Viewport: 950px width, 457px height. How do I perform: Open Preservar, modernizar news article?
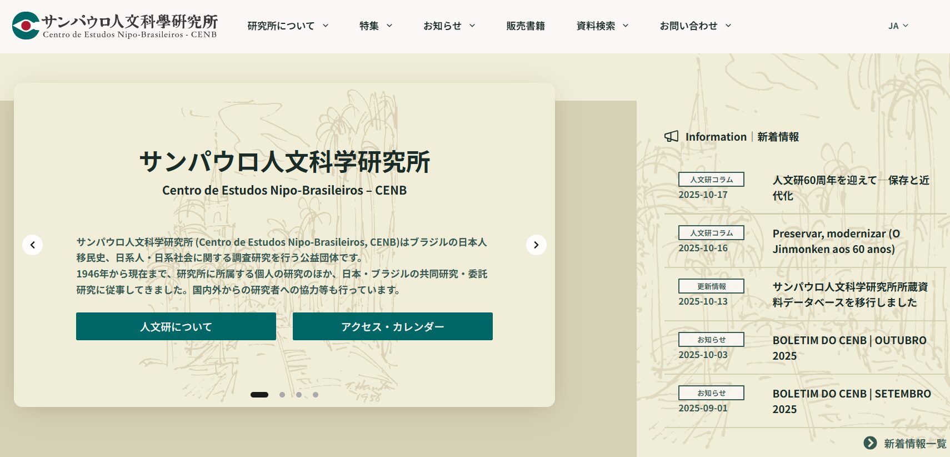point(836,241)
